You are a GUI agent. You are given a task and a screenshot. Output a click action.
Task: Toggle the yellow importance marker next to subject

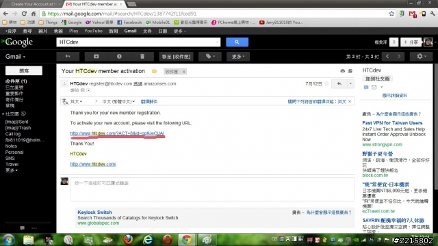[154, 71]
